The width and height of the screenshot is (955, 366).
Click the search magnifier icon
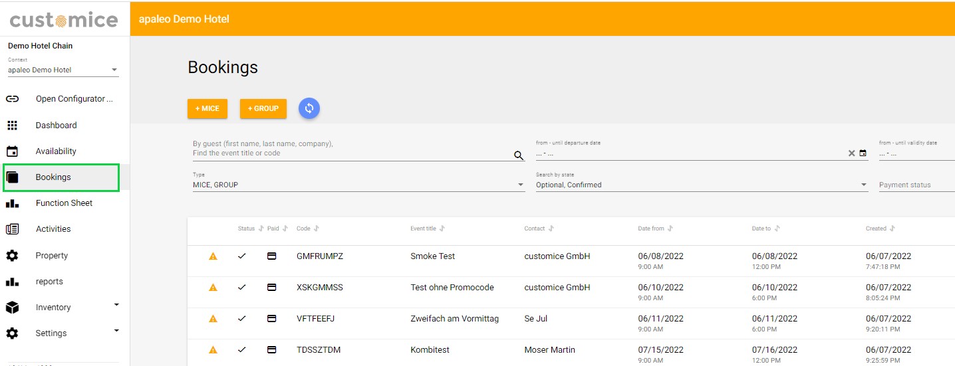click(x=519, y=155)
